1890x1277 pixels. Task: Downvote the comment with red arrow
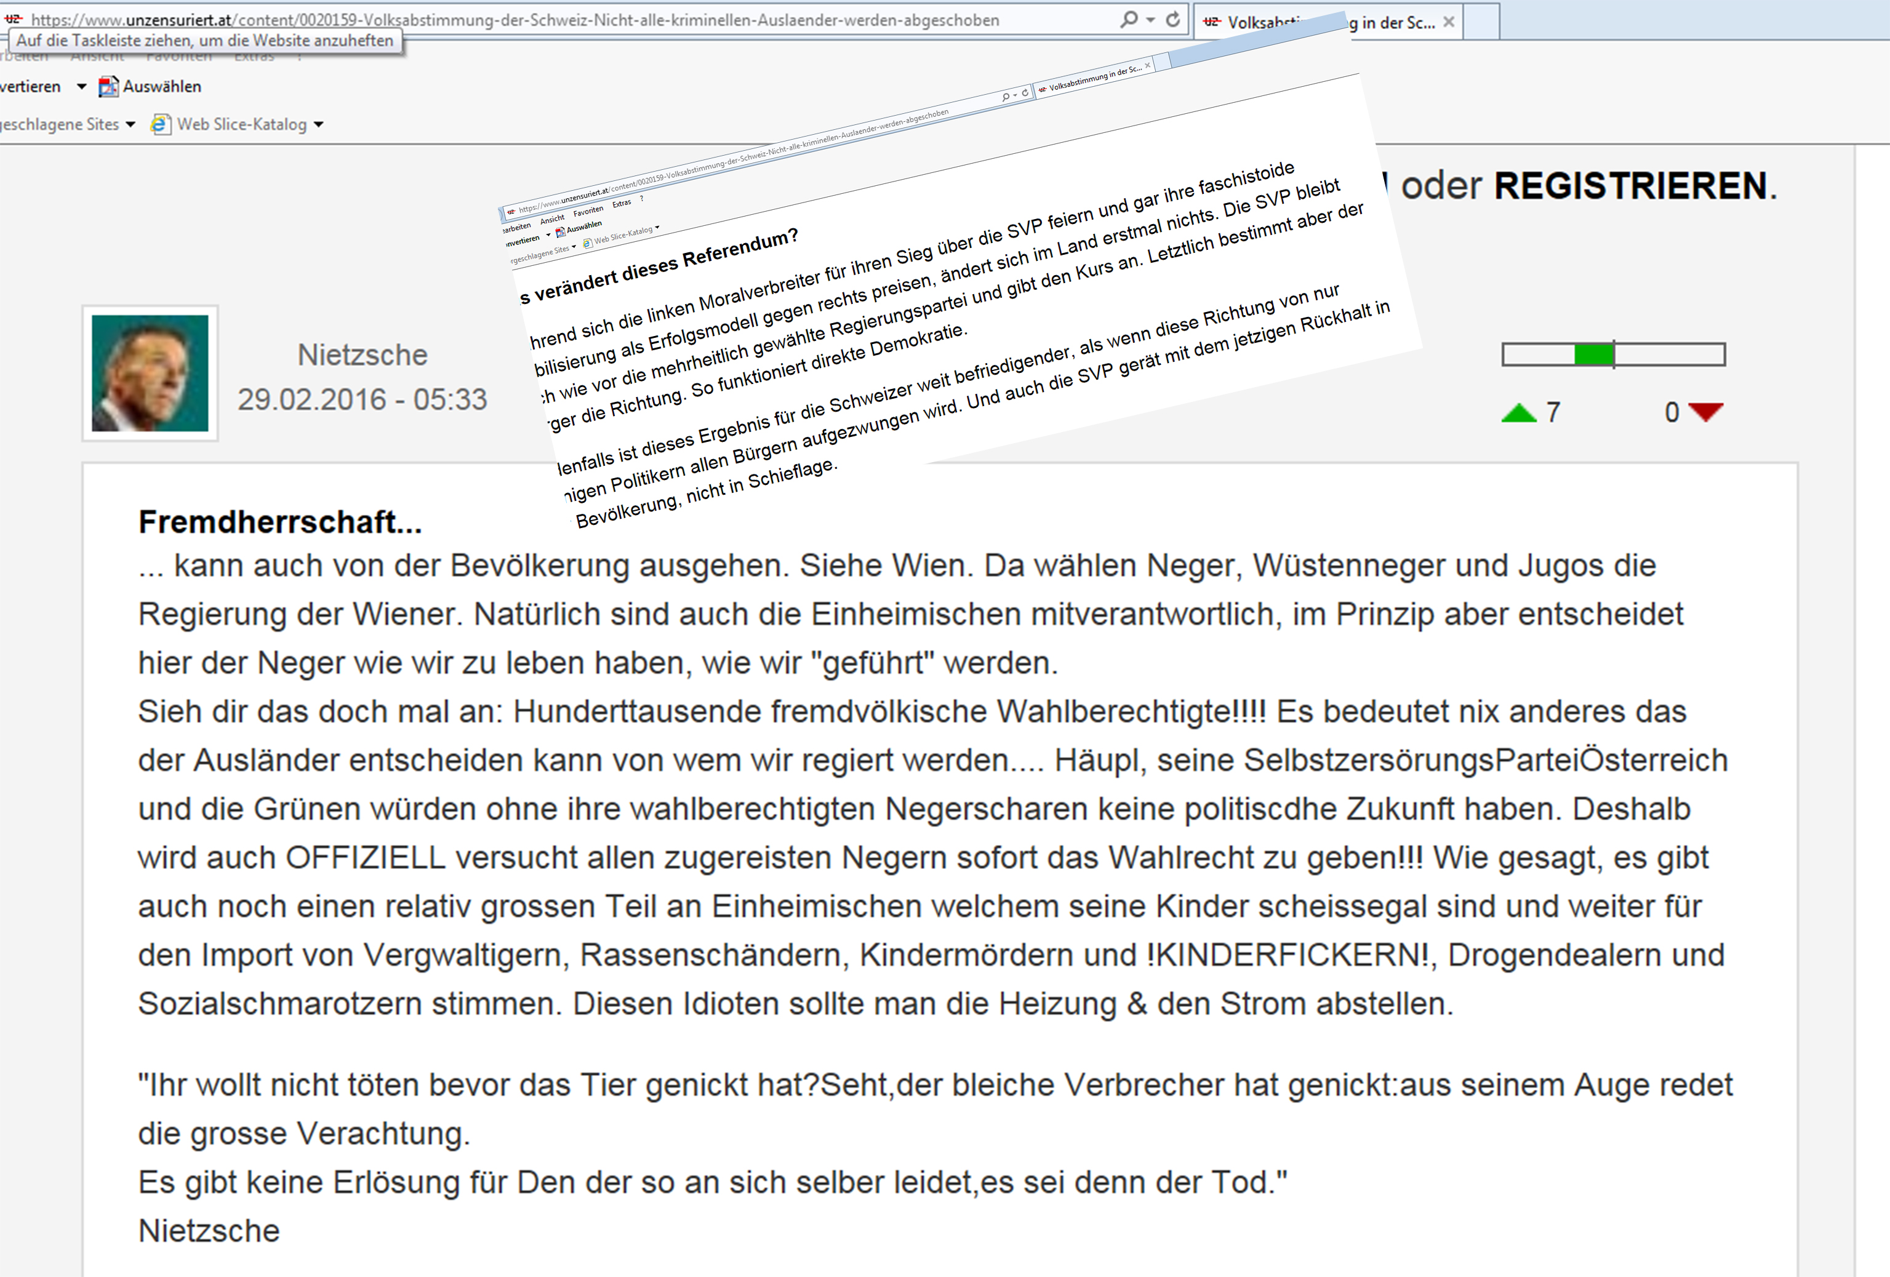(1705, 412)
